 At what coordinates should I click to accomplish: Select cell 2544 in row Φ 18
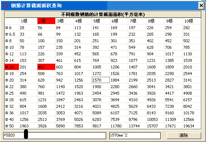[192, 74]
